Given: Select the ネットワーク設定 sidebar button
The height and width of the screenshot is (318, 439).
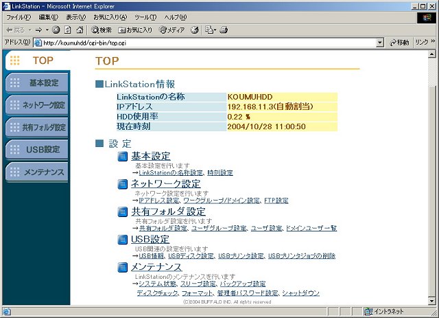Looking at the screenshot, I should [36, 105].
